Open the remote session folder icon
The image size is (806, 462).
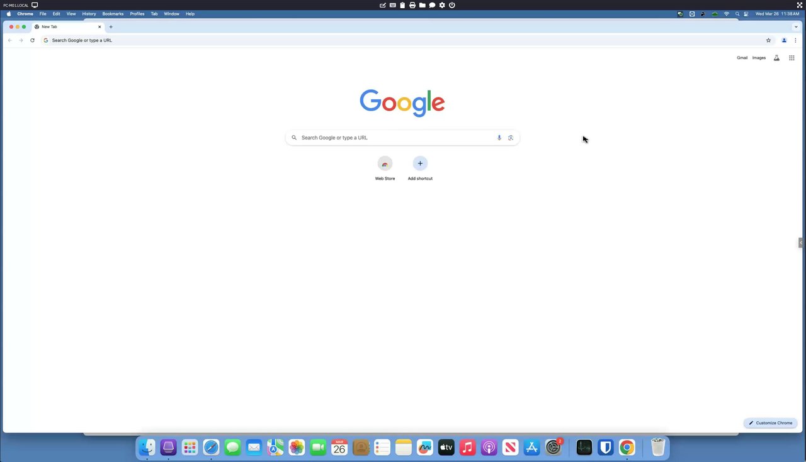click(x=422, y=5)
